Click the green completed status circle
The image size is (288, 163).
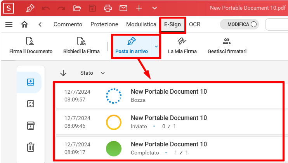tap(114, 149)
